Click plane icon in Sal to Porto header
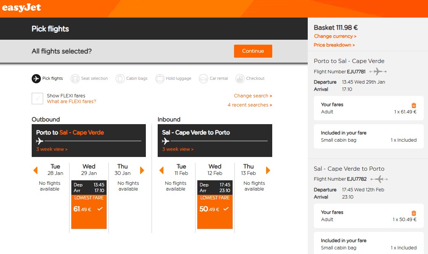Image resolution: width=428 pixels, height=254 pixels. coord(166,141)
